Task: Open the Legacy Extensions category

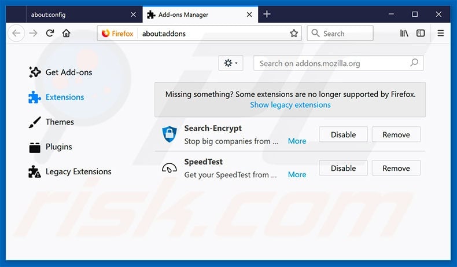Action: click(x=70, y=171)
